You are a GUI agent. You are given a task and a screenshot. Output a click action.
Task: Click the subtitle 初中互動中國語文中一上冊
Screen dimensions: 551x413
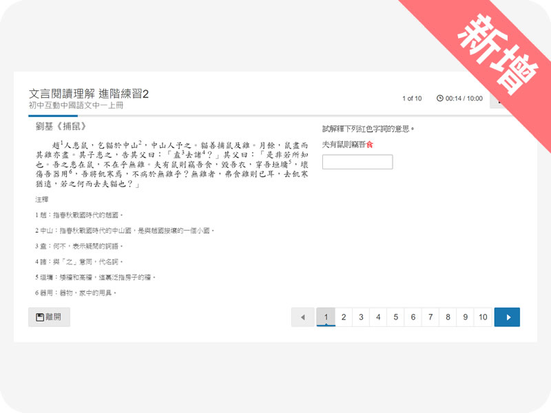[76, 105]
